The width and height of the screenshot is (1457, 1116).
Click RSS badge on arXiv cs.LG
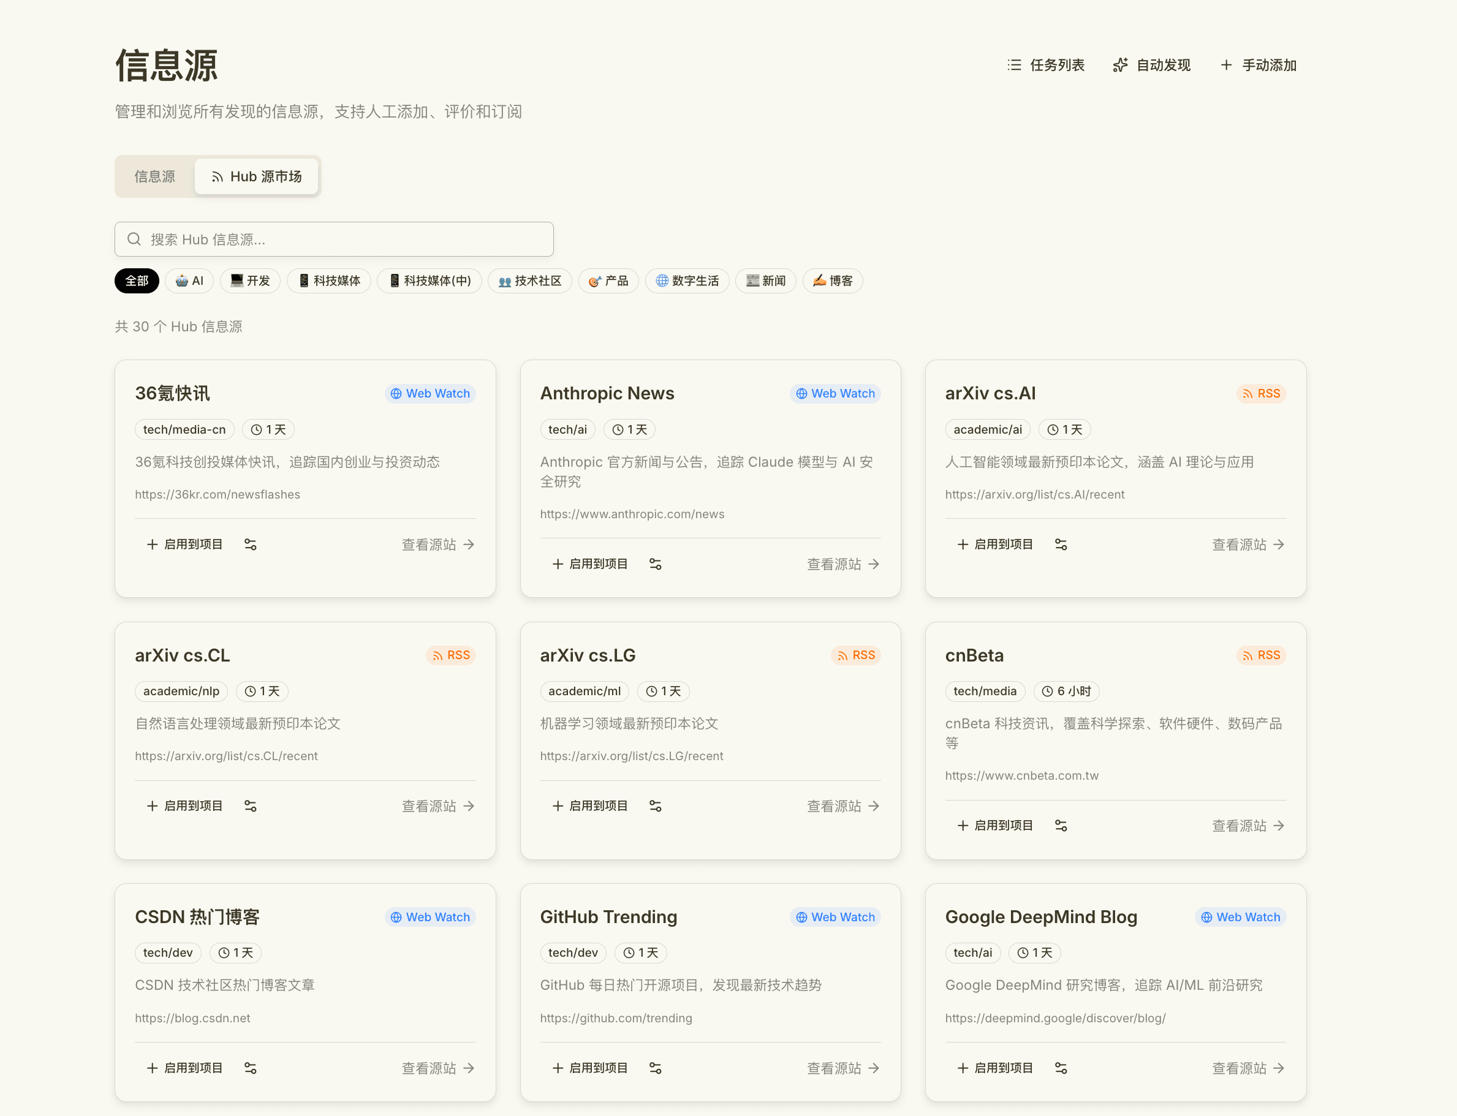[x=856, y=655]
